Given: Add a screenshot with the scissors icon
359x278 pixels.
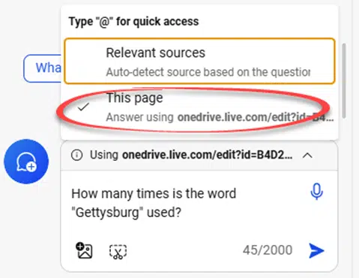Looking at the screenshot, I should coord(118,252).
